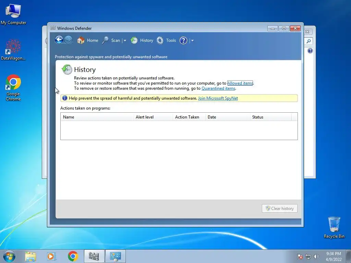Image resolution: width=351 pixels, height=263 pixels.
Task: Click the Clear history button
Action: coord(280,209)
